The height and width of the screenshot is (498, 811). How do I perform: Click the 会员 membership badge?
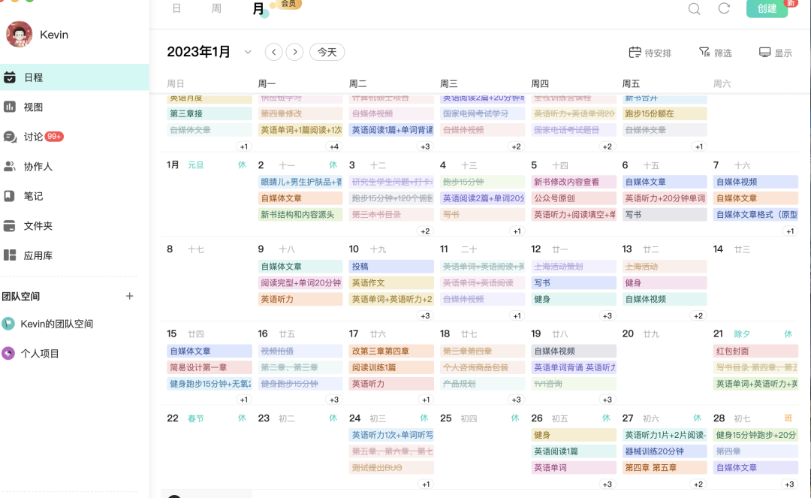(x=288, y=5)
